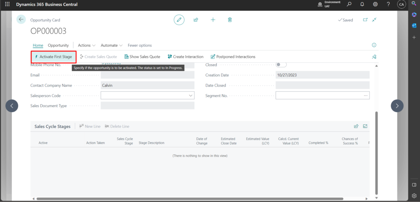The height and width of the screenshot is (202, 420).
Task: Open the settings gear in header
Action: (x=375, y=4)
